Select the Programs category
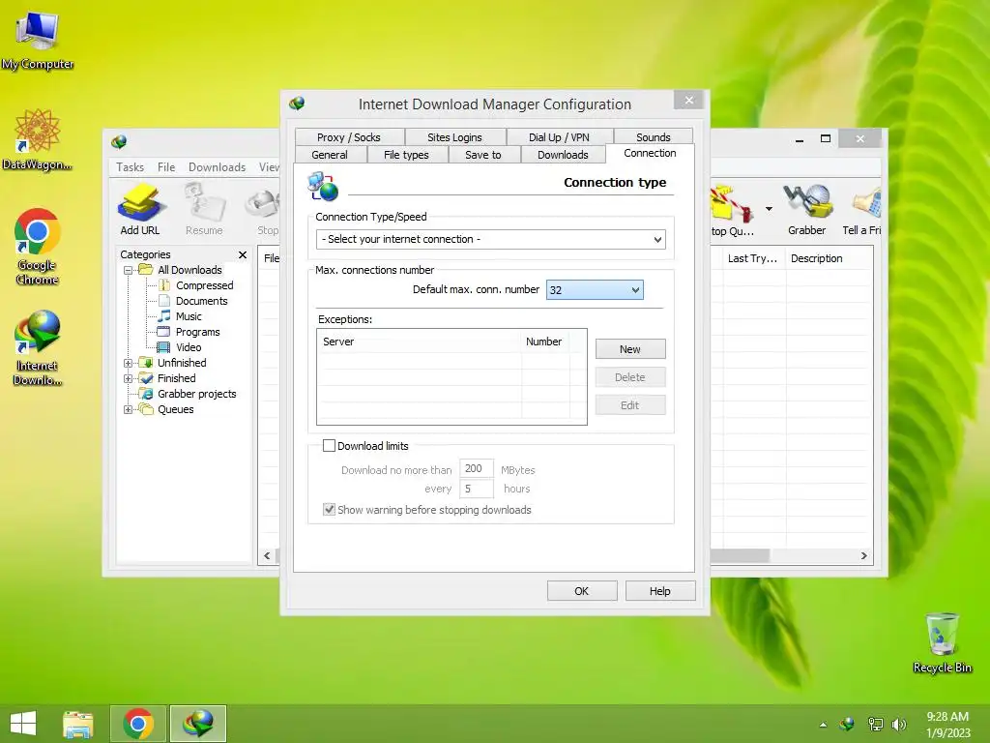 point(197,332)
